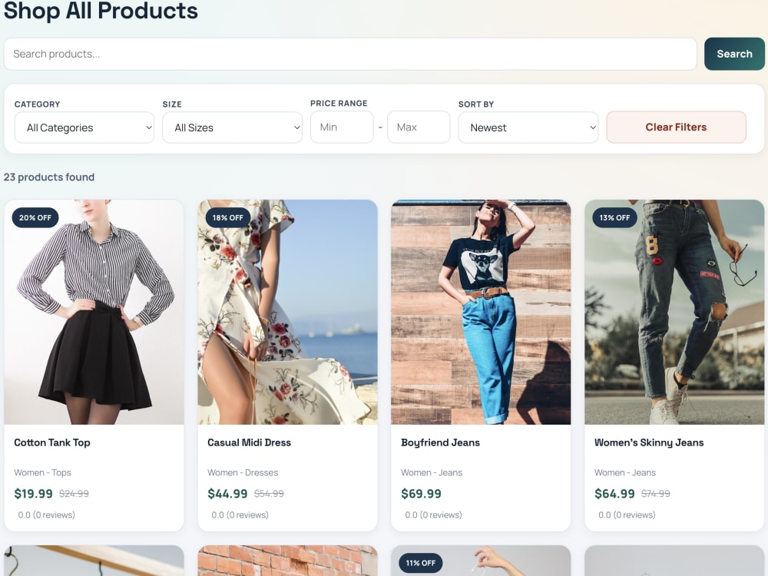Image resolution: width=768 pixels, height=576 pixels.
Task: Open the Cotton Tank Top product image
Action: (x=94, y=312)
